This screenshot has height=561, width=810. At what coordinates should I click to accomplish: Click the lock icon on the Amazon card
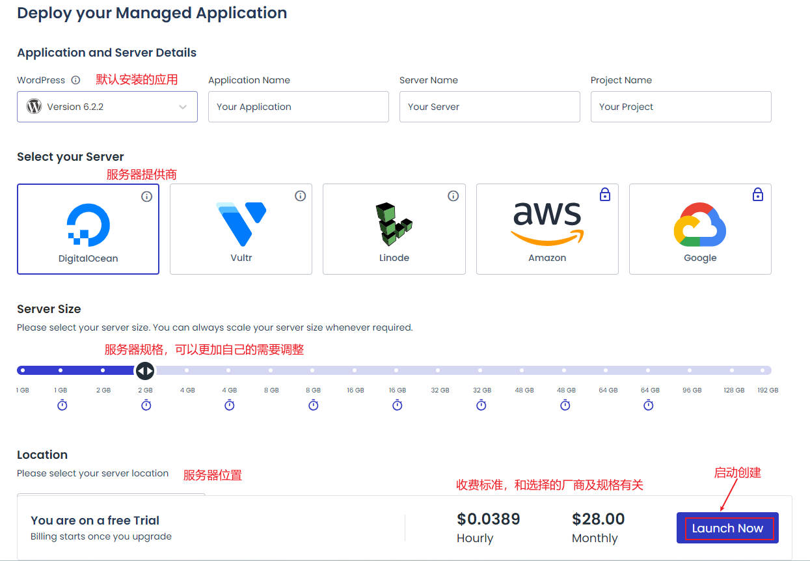point(605,194)
